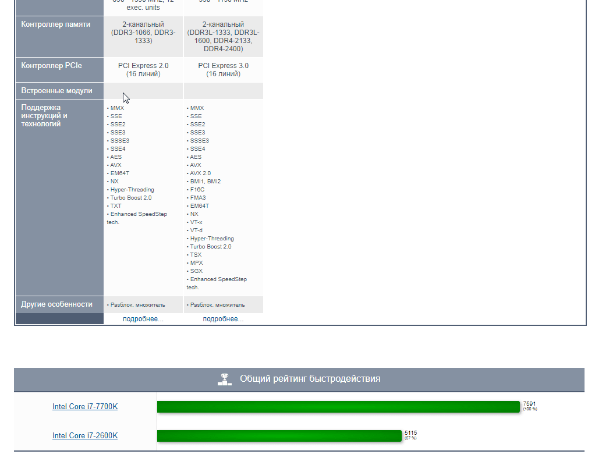Open the Intel Core i7-2600K link
595x472 pixels.
(x=85, y=435)
